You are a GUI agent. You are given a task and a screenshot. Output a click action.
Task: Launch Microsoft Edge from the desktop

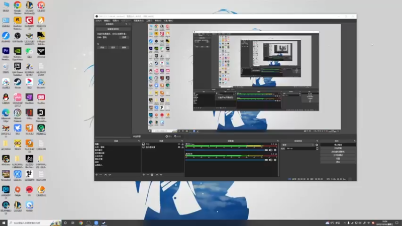6,115
